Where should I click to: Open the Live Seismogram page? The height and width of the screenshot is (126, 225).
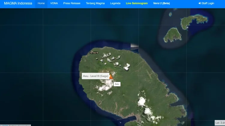(137, 3)
